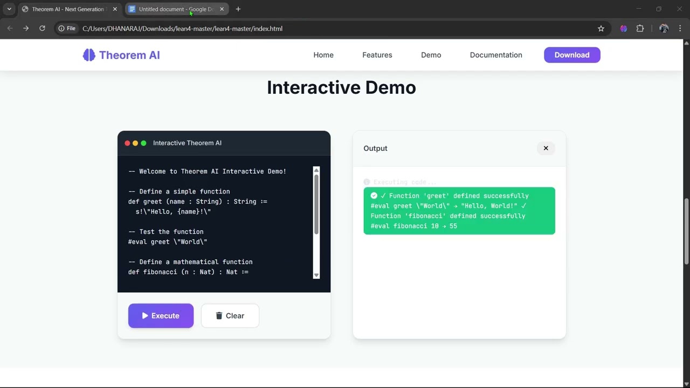The height and width of the screenshot is (388, 690).
Task: Click the green dot in editor header
Action: point(143,143)
